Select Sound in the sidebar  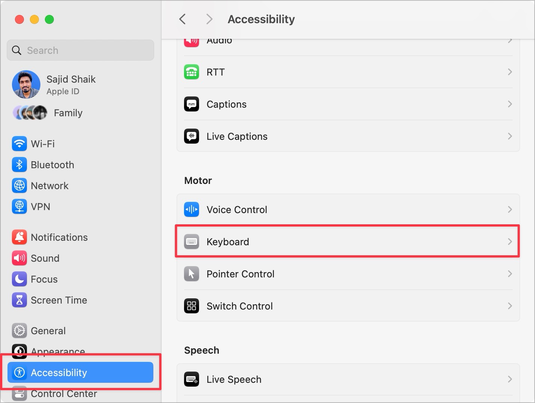click(x=45, y=258)
